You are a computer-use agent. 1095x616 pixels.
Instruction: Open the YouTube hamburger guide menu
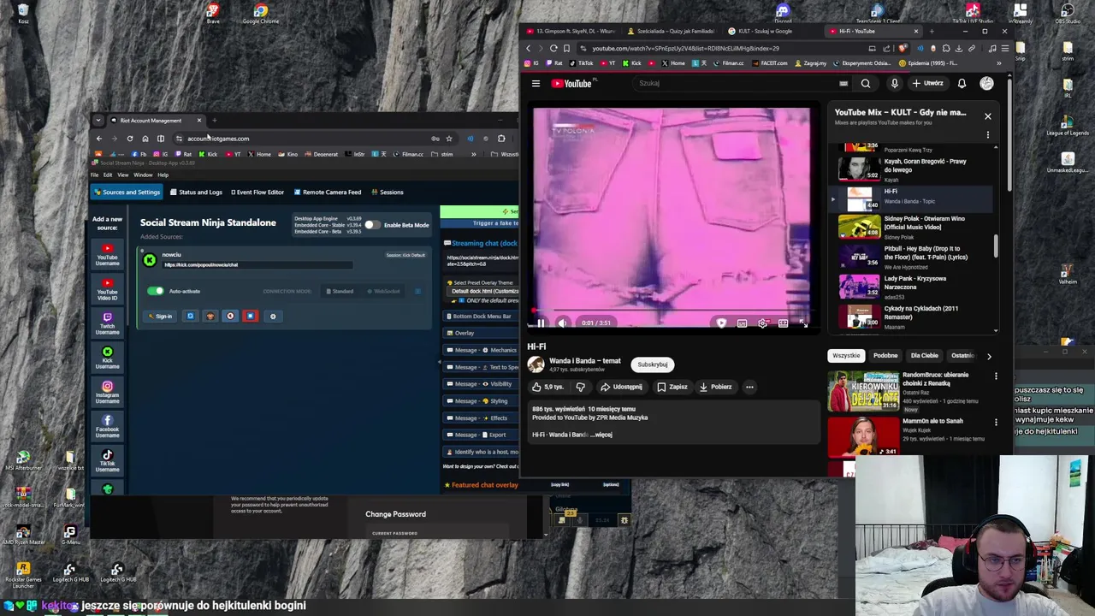tap(536, 83)
